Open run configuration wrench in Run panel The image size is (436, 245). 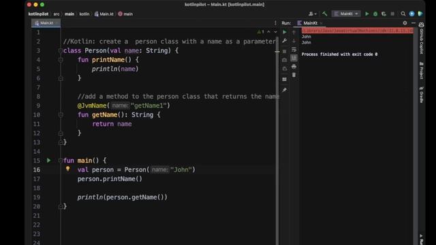tap(285, 41)
